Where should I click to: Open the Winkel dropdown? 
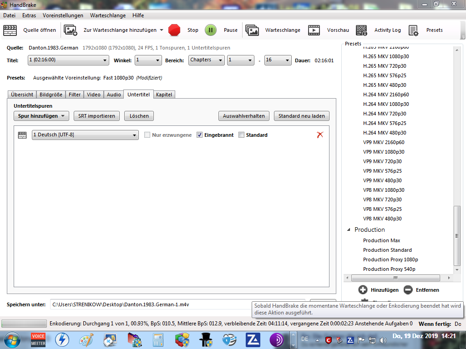point(148,60)
